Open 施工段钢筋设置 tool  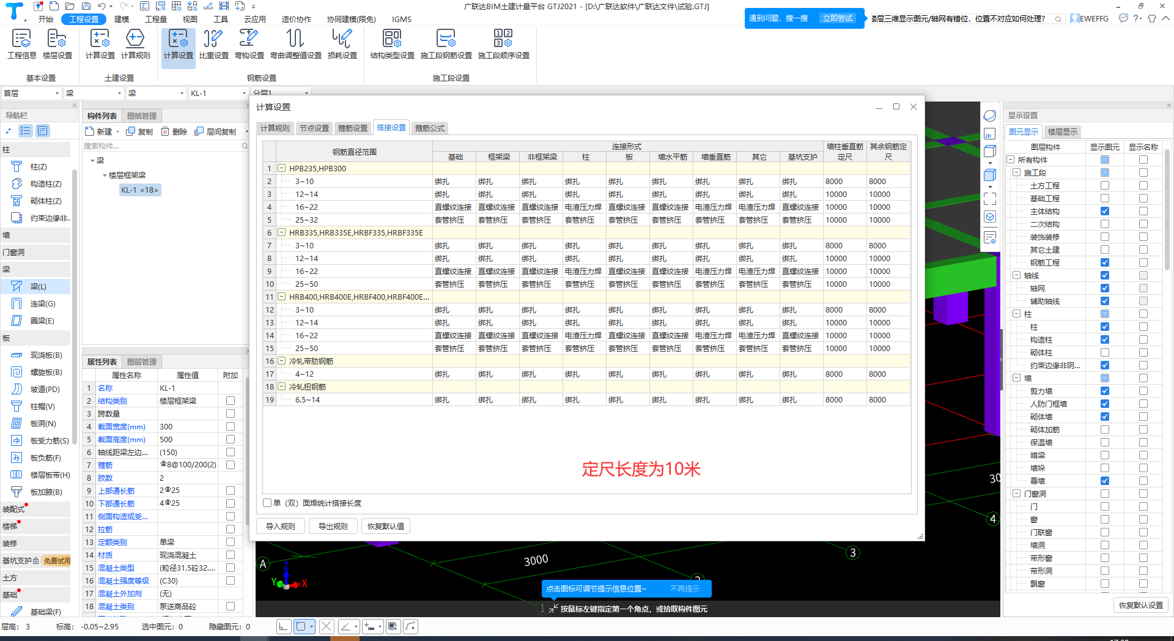446,45
